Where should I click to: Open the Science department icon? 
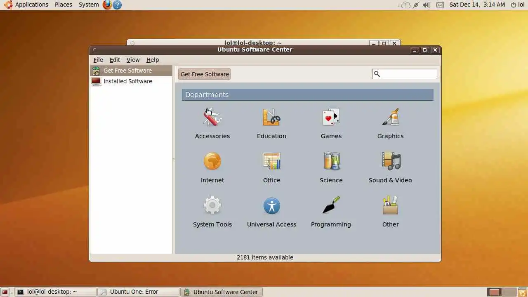pyautogui.click(x=331, y=161)
